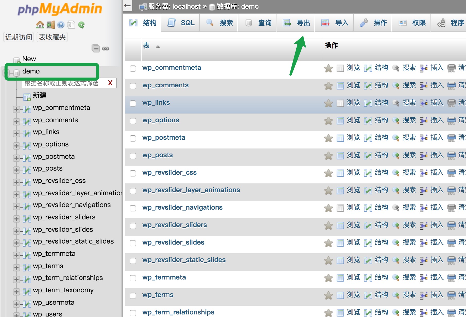
Task: Open the 查询 (Query) tab
Action: (258, 23)
